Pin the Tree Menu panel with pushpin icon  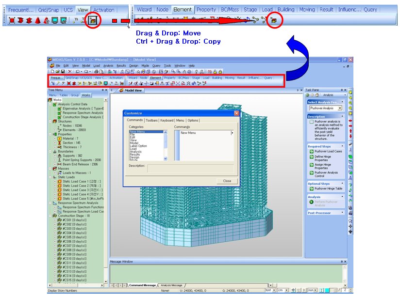pyautogui.click(x=102, y=90)
